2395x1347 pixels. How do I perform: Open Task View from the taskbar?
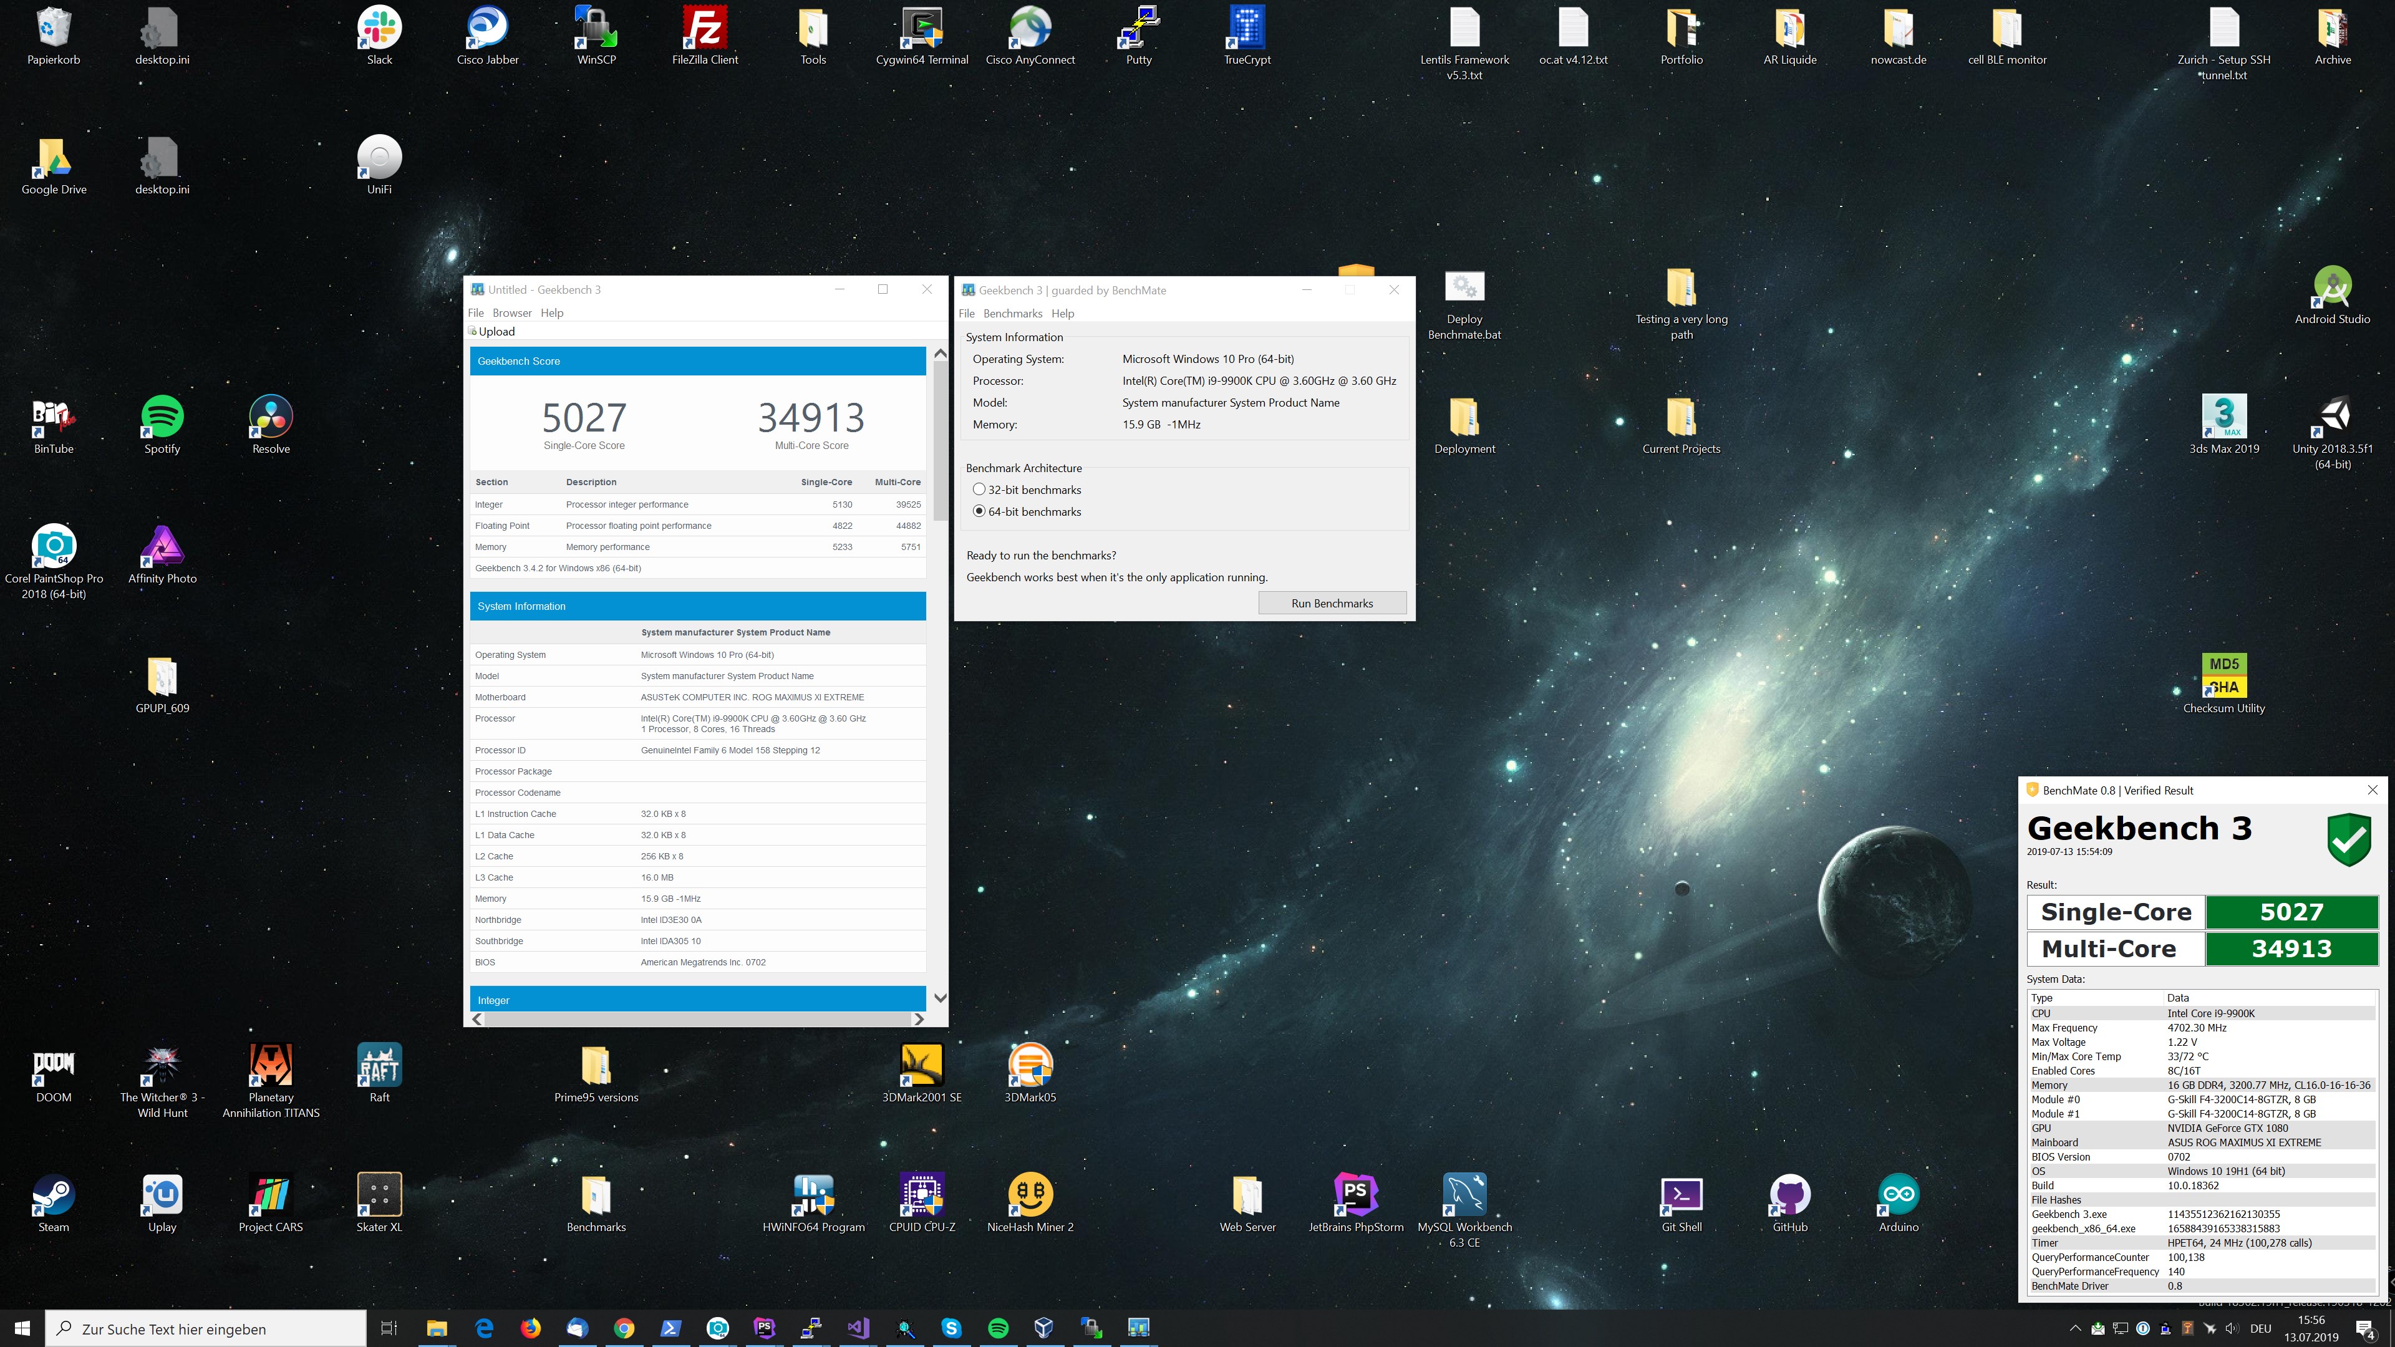(390, 1328)
